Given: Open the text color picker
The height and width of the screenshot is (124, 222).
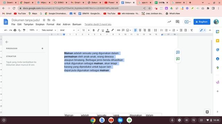Looking at the screenshot, I should point(108,30).
